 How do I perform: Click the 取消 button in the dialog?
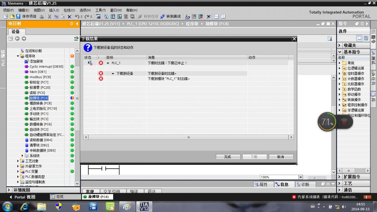(x=281, y=157)
